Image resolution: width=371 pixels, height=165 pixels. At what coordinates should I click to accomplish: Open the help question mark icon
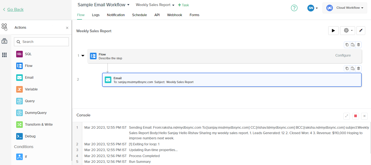click(x=294, y=8)
